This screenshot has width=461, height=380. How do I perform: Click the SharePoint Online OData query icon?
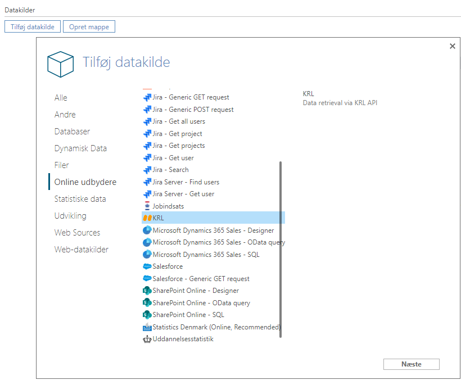click(147, 302)
